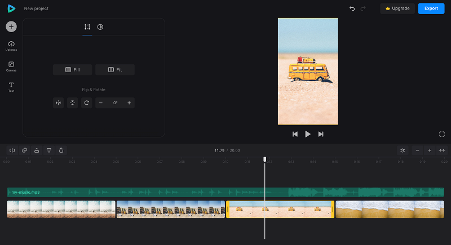Undo the last action
This screenshot has width=451, height=245.
(x=352, y=8)
